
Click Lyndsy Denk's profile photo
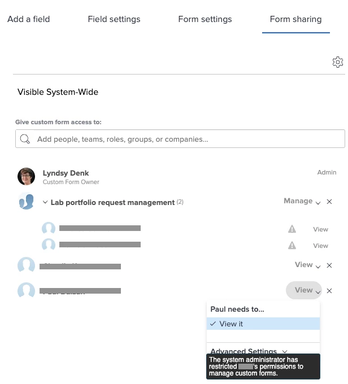click(x=26, y=176)
